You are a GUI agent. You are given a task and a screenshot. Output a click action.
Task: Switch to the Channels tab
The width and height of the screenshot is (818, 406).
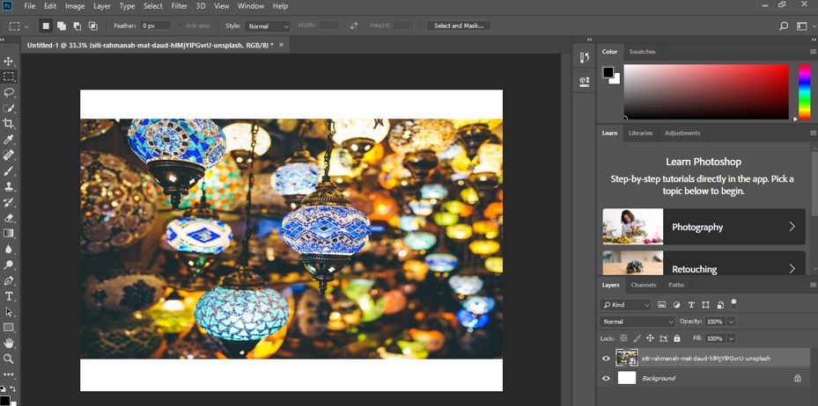(644, 285)
